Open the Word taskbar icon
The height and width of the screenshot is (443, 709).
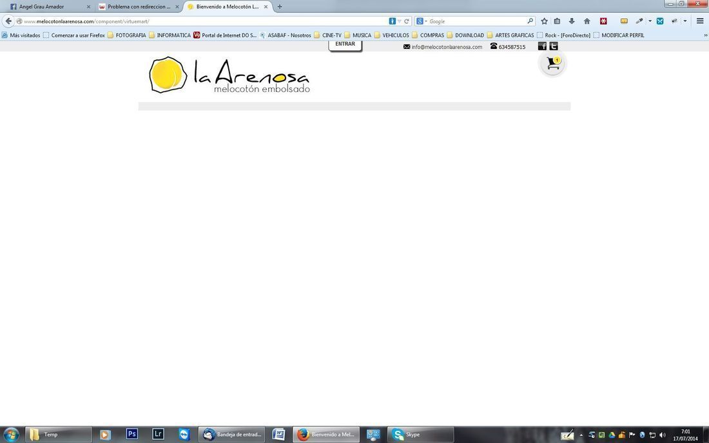278,435
